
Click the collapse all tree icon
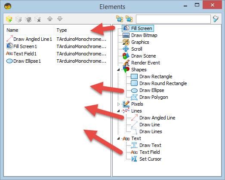129,19
